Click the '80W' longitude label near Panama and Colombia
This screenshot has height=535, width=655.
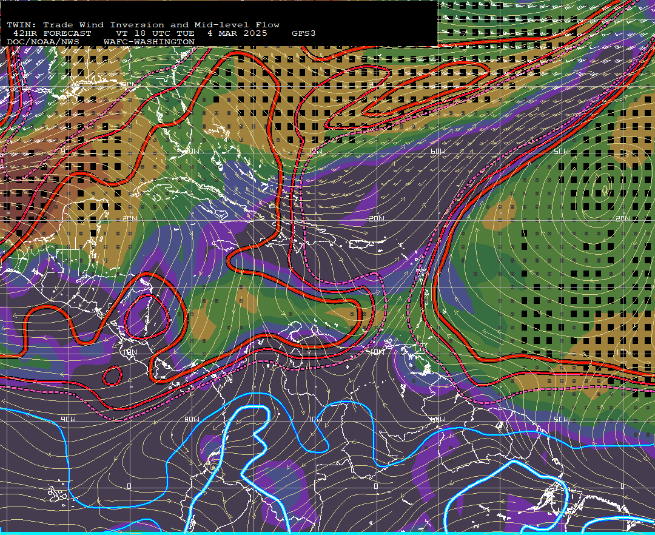coord(192,419)
